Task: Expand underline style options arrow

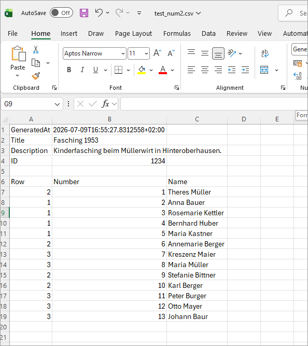Action: coord(105,71)
